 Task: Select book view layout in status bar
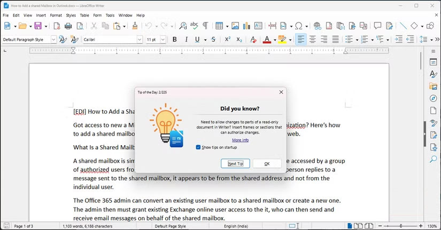click(369, 226)
